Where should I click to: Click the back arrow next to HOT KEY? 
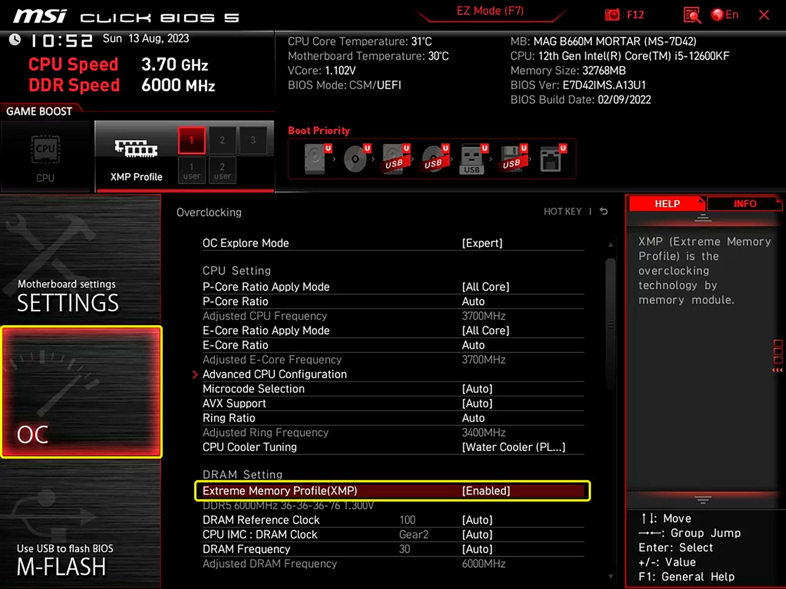pos(604,211)
